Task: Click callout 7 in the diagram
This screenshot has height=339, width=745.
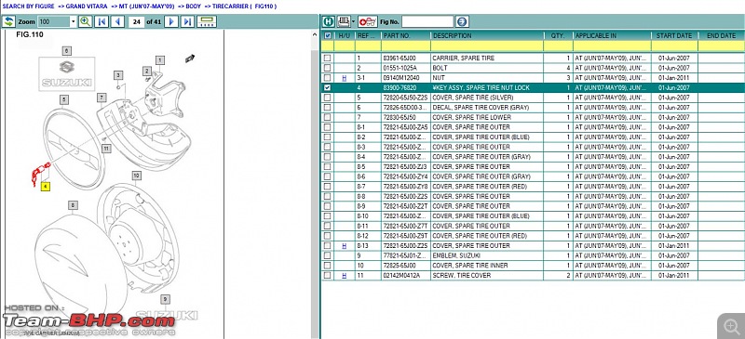Action: [x=102, y=98]
